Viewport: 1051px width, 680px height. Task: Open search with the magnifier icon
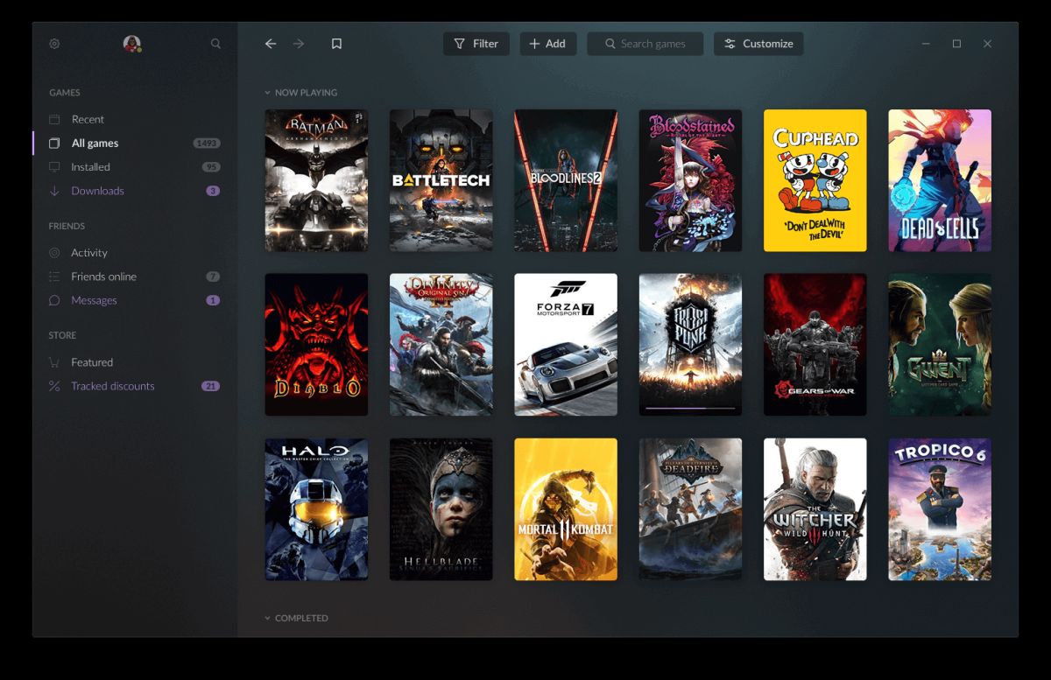click(215, 43)
